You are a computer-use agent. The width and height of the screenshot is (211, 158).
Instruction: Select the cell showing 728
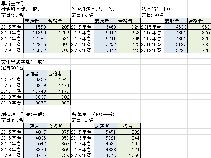pos(199,50)
